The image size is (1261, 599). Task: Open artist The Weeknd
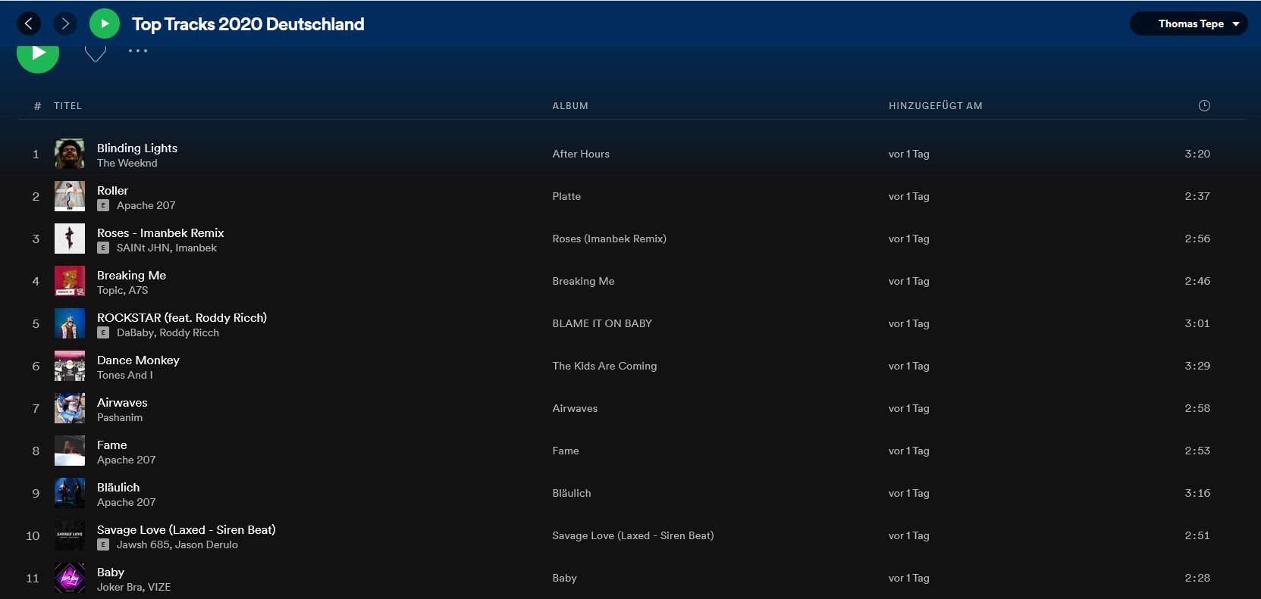127,163
